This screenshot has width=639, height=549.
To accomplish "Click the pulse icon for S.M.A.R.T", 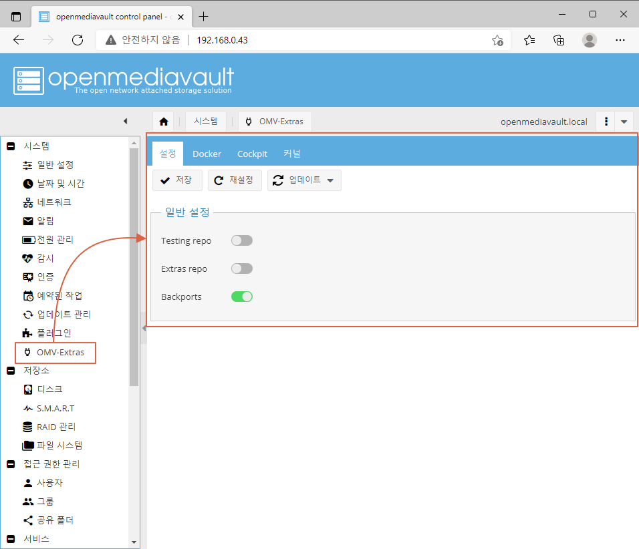I will click(x=27, y=408).
